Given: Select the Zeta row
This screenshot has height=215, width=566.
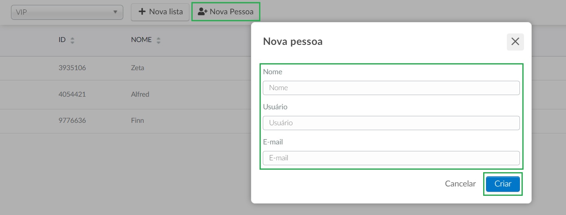Looking at the screenshot, I should point(125,68).
